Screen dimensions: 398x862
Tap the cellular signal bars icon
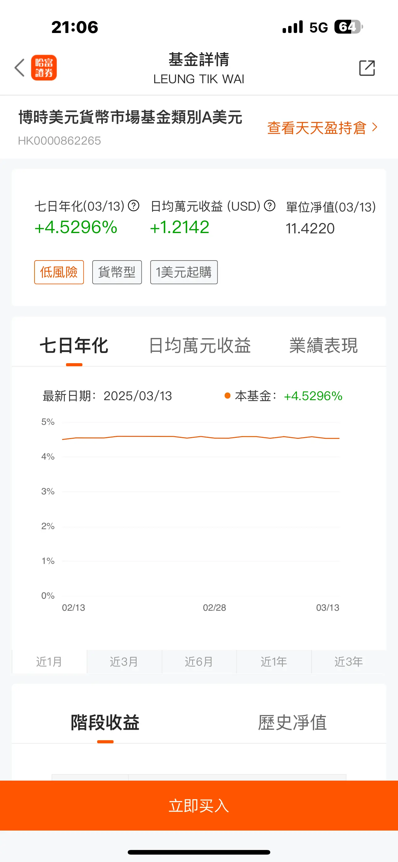click(293, 27)
